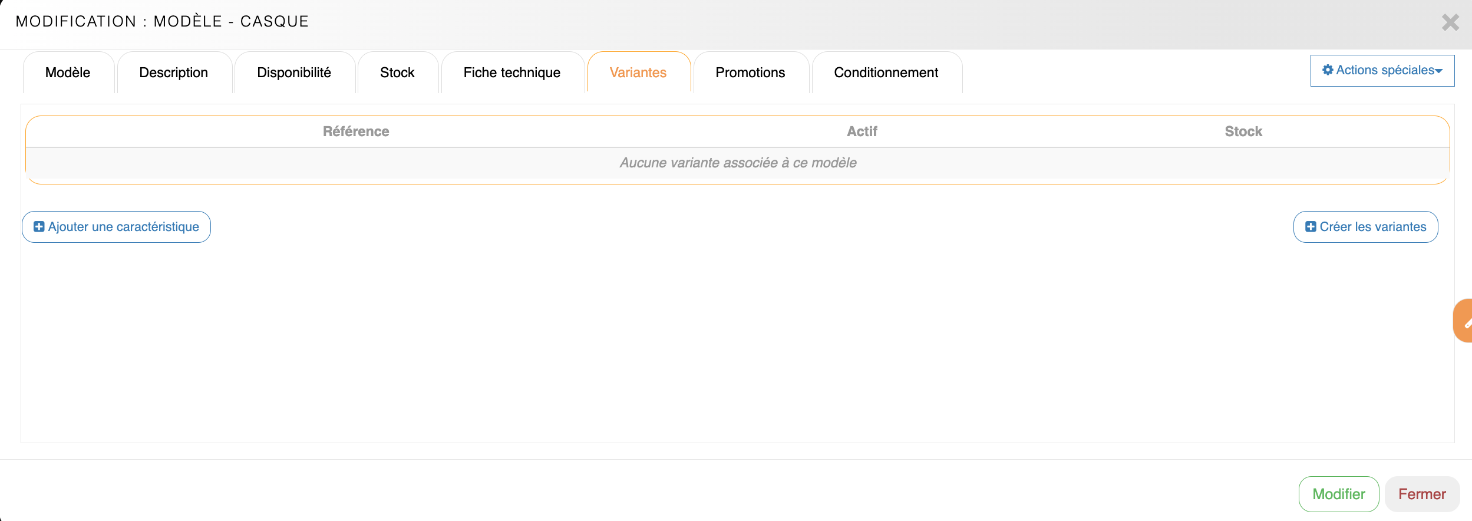The image size is (1472, 521).
Task: Select the Variantes tab
Action: 638,72
